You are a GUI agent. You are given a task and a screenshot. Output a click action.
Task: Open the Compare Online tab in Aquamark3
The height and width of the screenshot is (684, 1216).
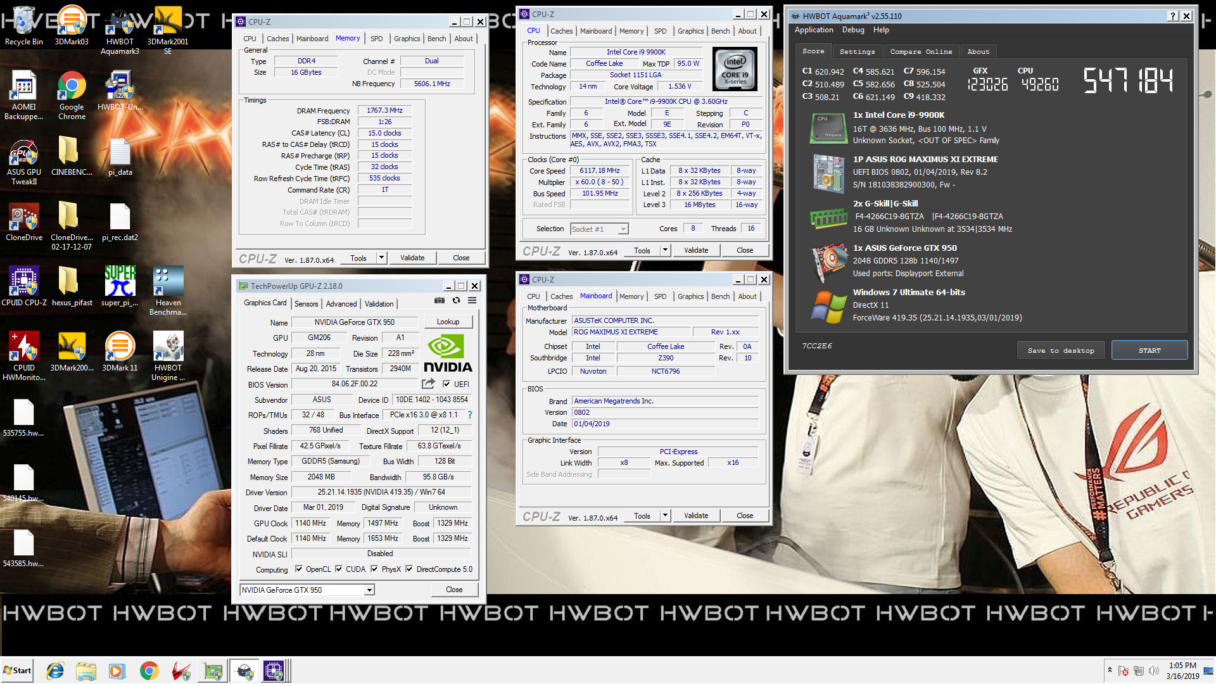pos(921,52)
